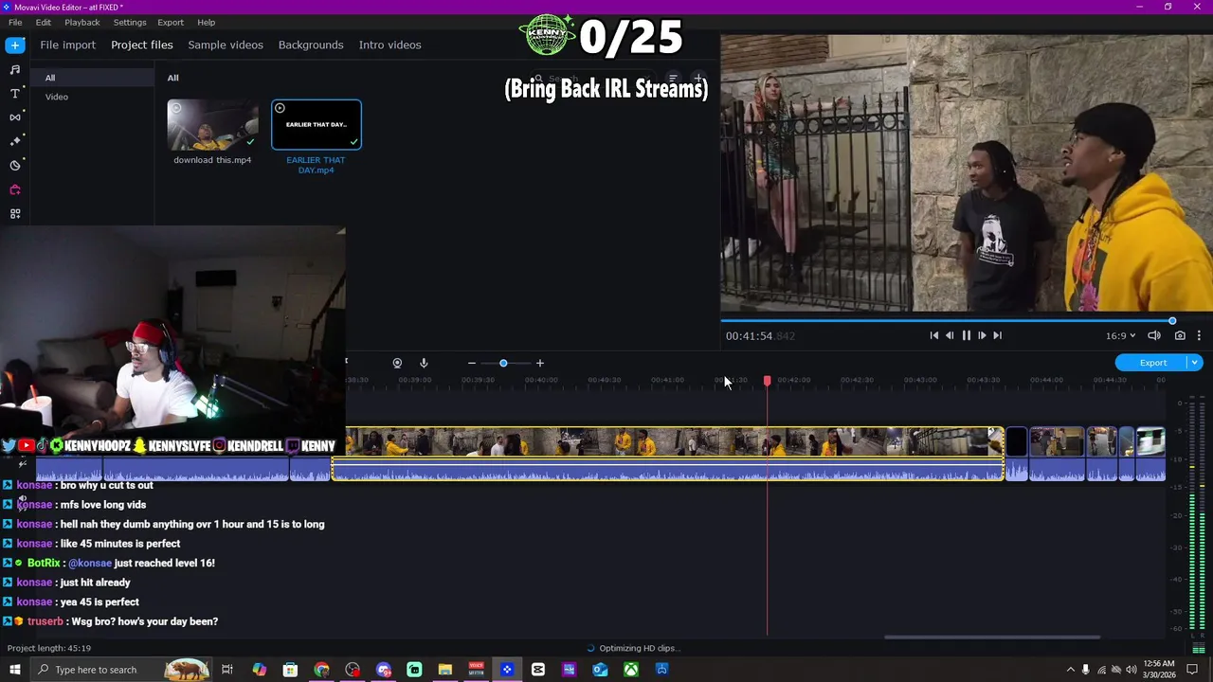The image size is (1213, 682).
Task: Switch to Project files tab
Action: pos(142,45)
